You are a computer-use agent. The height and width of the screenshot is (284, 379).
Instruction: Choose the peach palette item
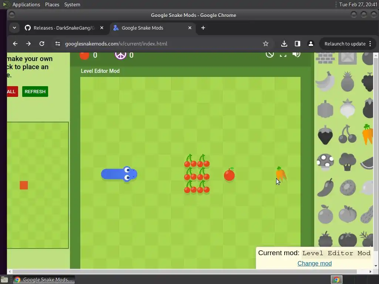click(348, 214)
